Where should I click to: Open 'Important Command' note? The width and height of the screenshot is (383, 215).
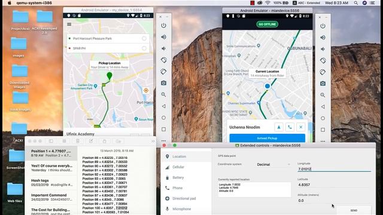[x=51, y=197]
